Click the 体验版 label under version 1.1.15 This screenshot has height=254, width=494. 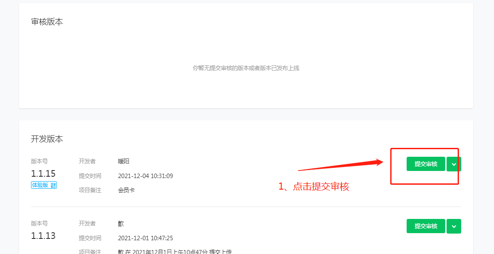(x=40, y=185)
